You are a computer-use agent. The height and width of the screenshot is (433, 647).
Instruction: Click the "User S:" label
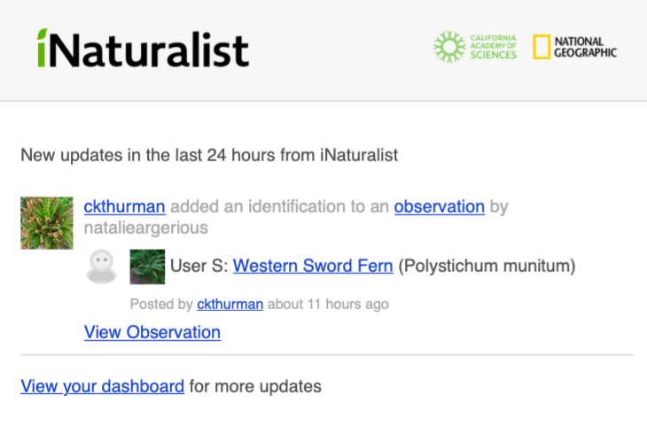(x=199, y=266)
